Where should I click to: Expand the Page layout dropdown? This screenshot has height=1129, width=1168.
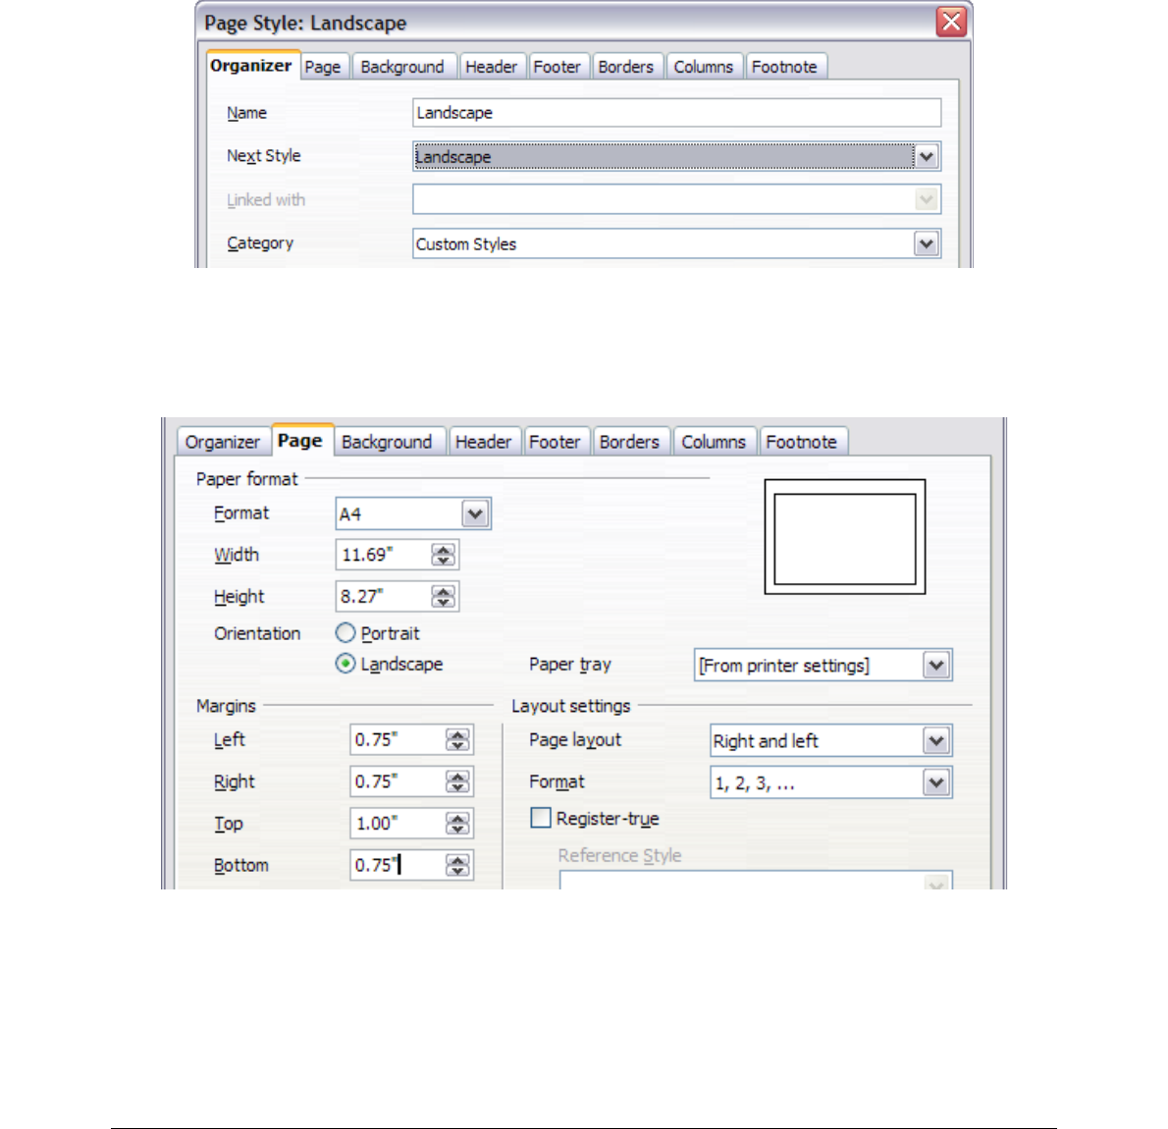(936, 741)
